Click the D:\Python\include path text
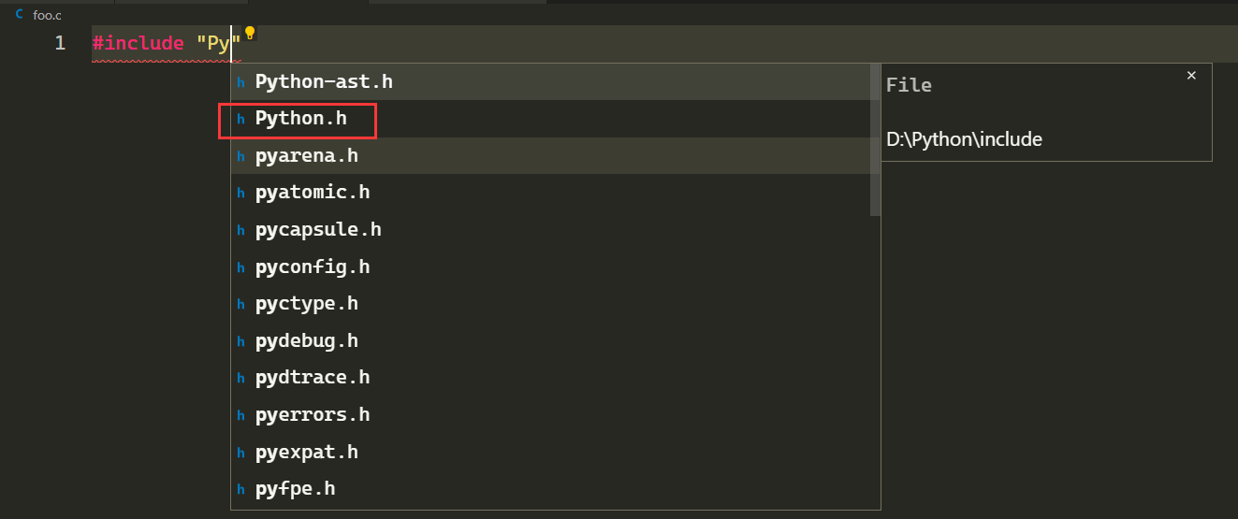The image size is (1238, 519). [x=964, y=139]
